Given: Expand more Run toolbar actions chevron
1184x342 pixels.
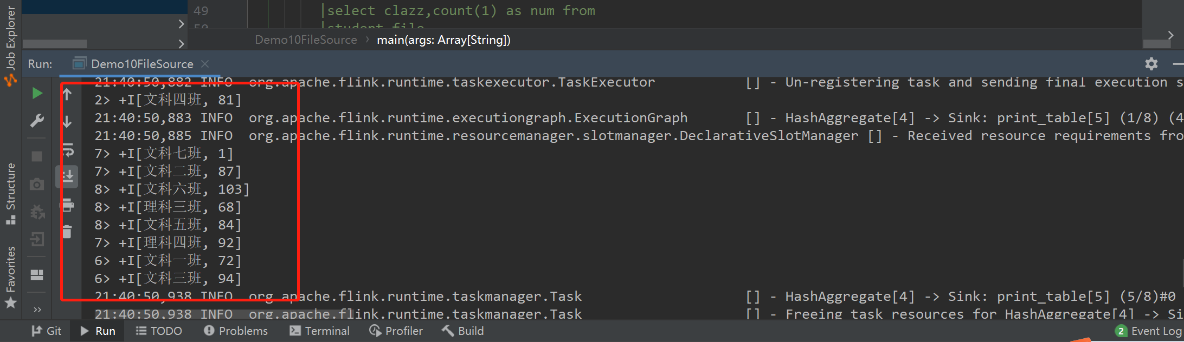Looking at the screenshot, I should (x=37, y=310).
